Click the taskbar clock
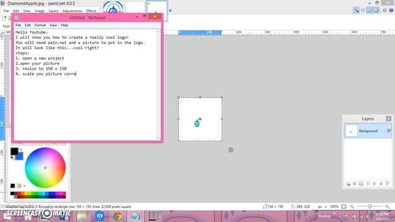 pyautogui.click(x=383, y=216)
